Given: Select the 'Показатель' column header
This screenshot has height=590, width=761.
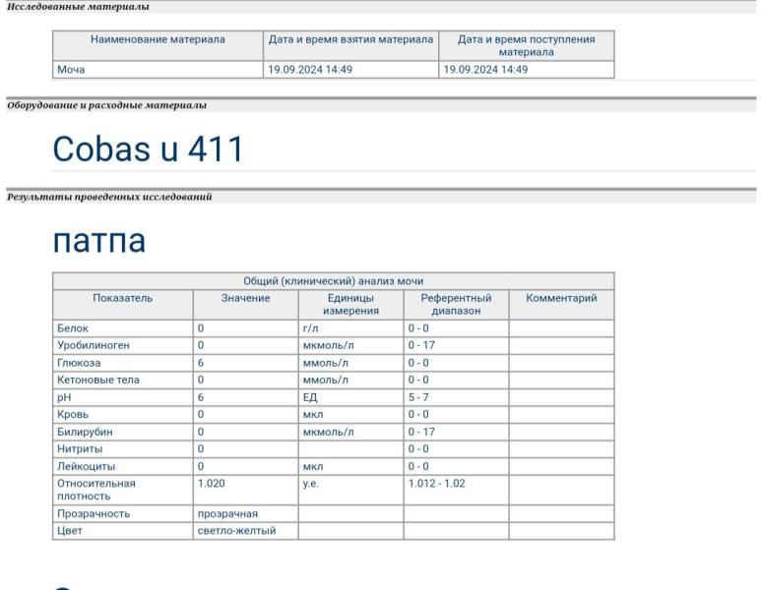Looking at the screenshot, I should click(123, 298).
